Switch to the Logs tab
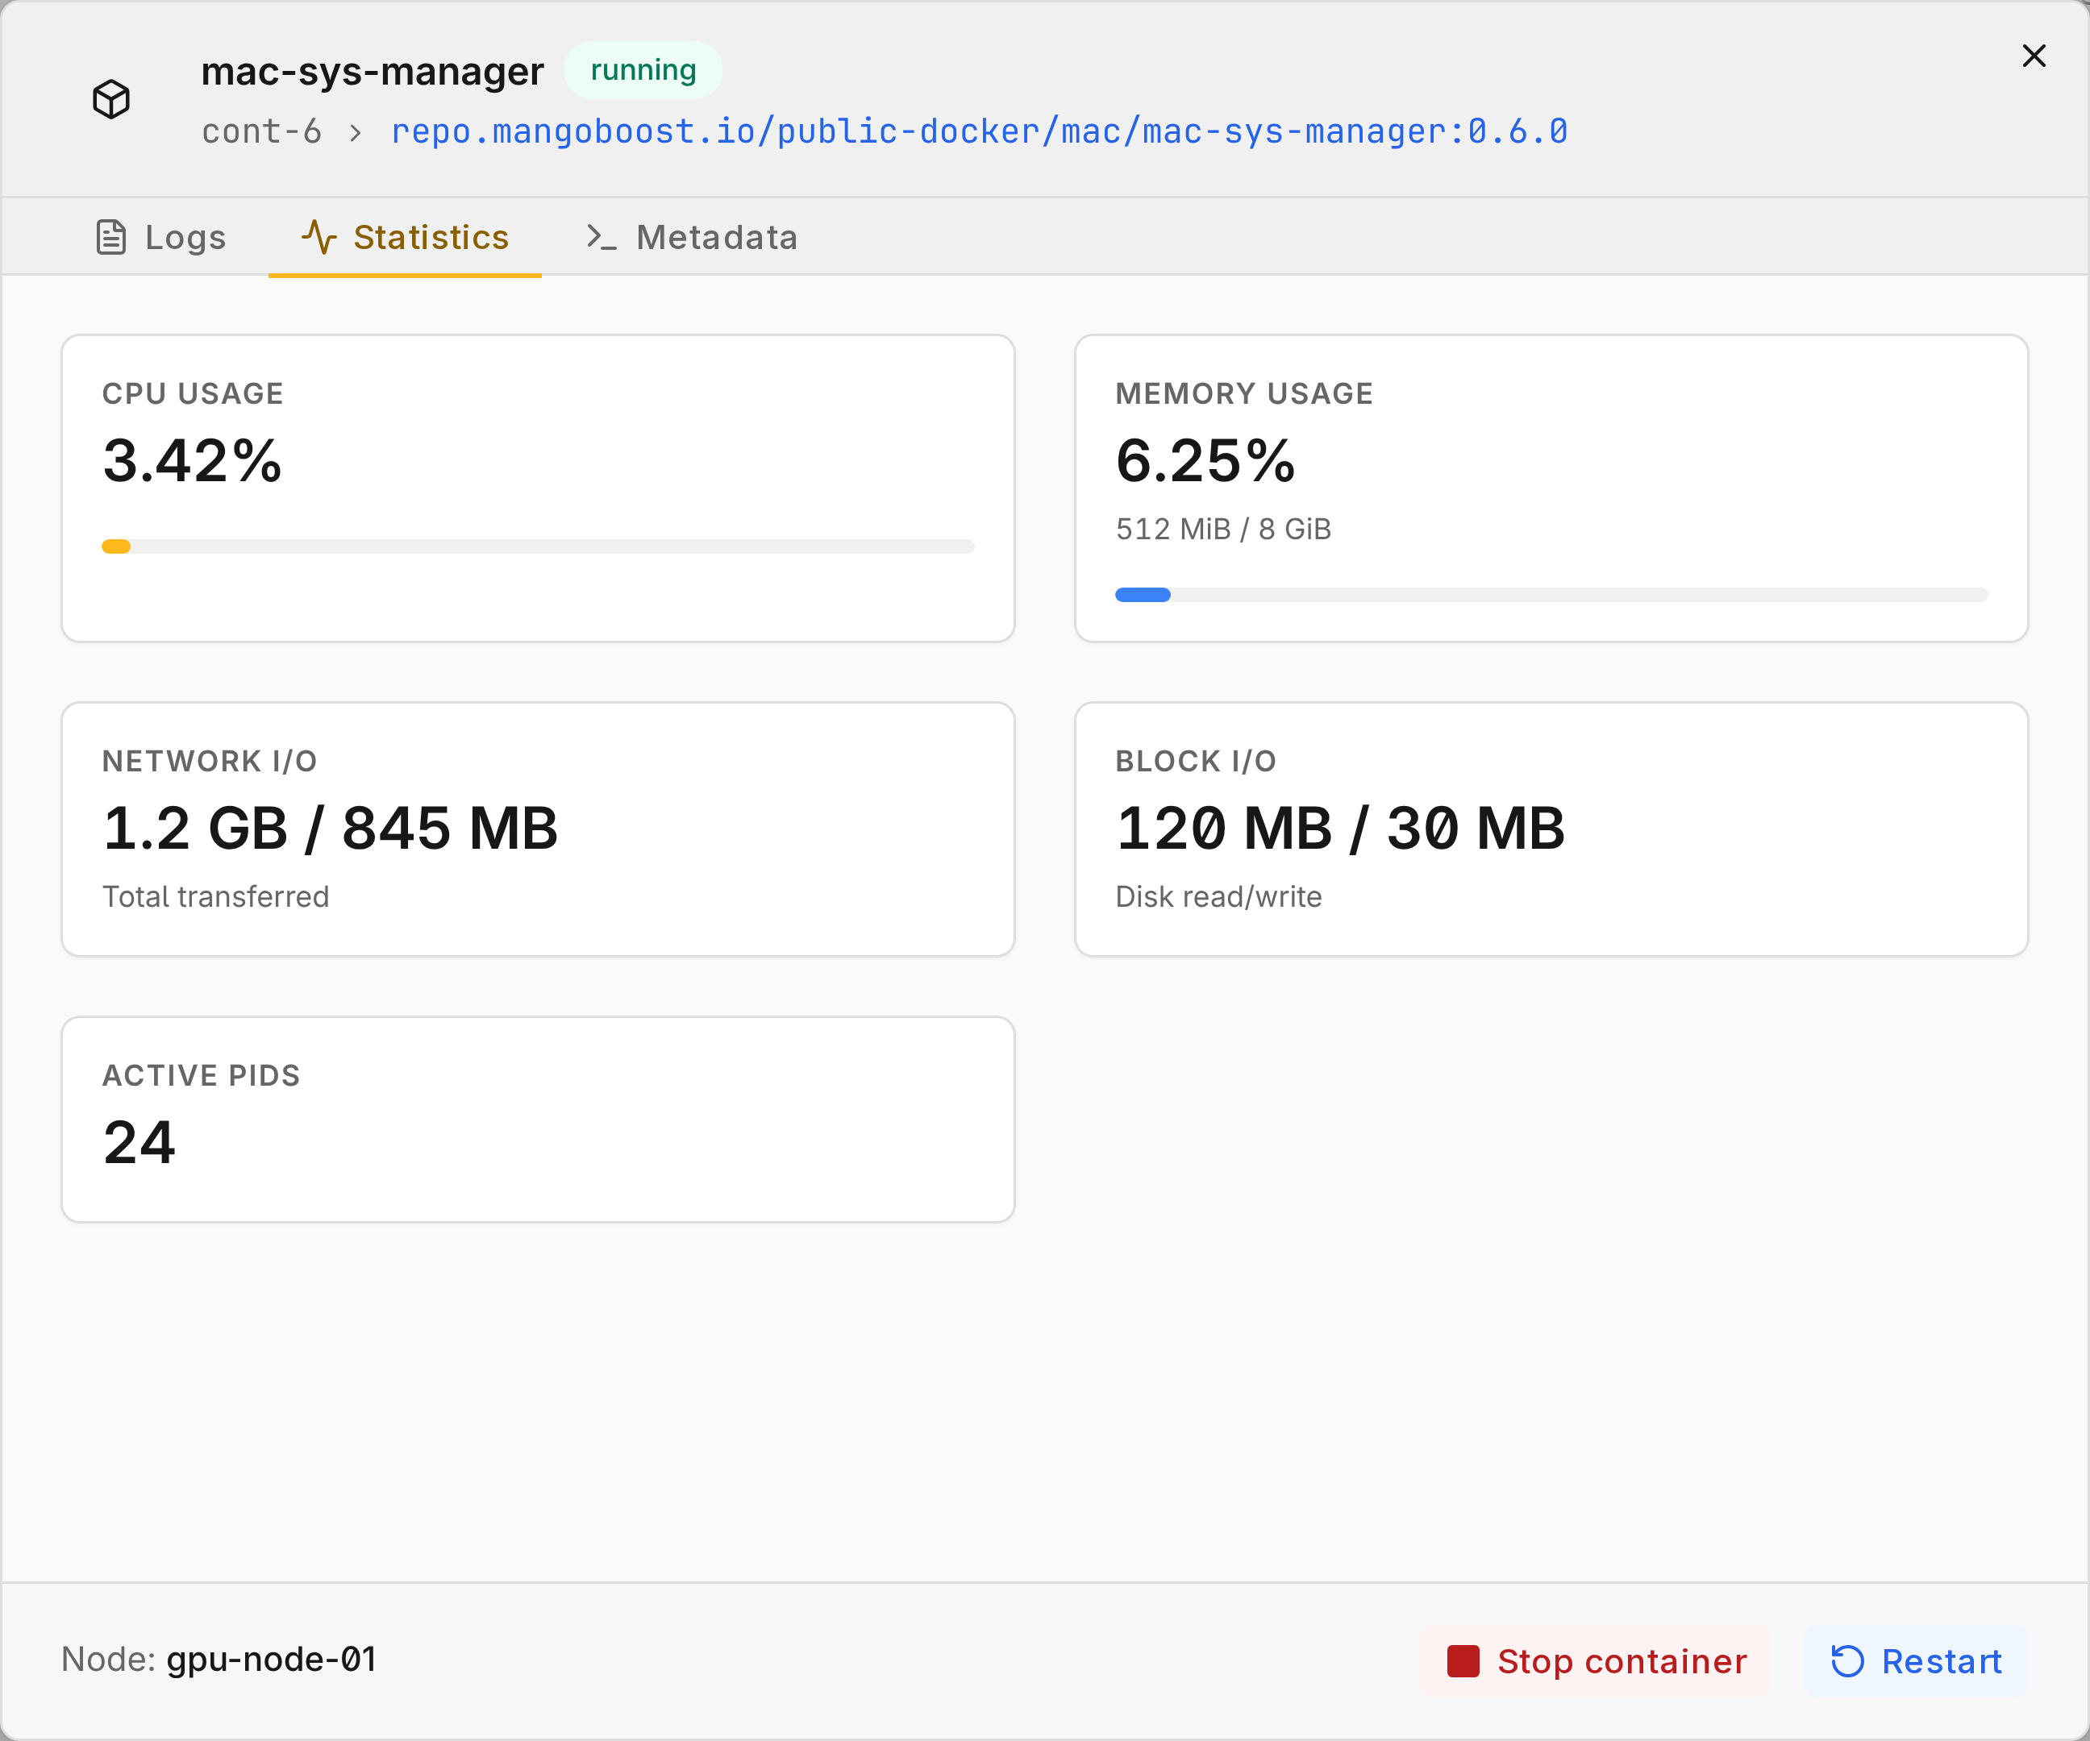 [x=161, y=237]
